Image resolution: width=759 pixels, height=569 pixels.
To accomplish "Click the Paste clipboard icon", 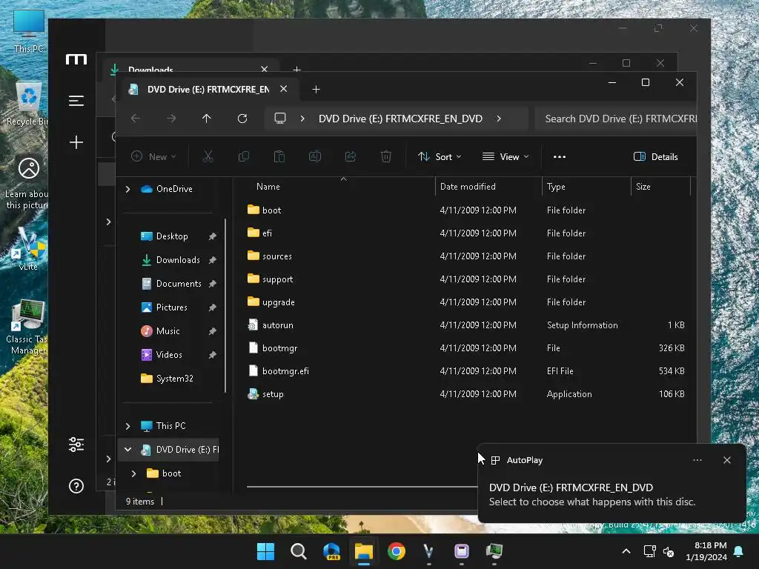I will click(x=279, y=157).
